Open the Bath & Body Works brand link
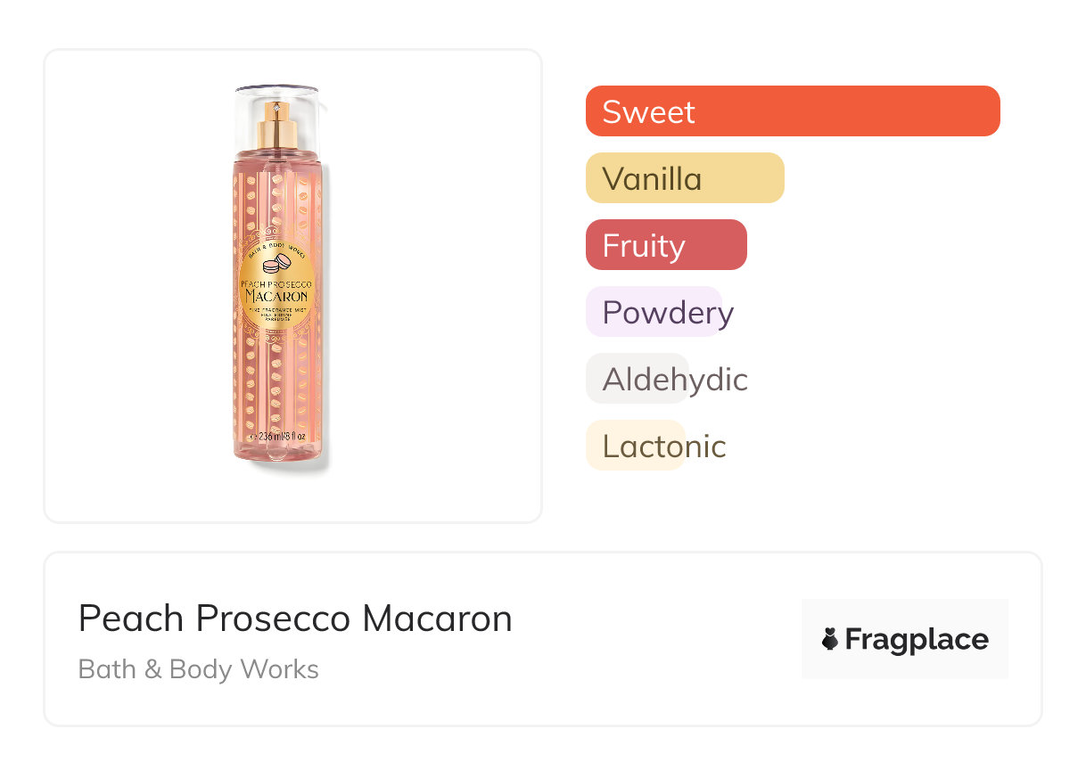This screenshot has height=770, width=1086. 198,669
